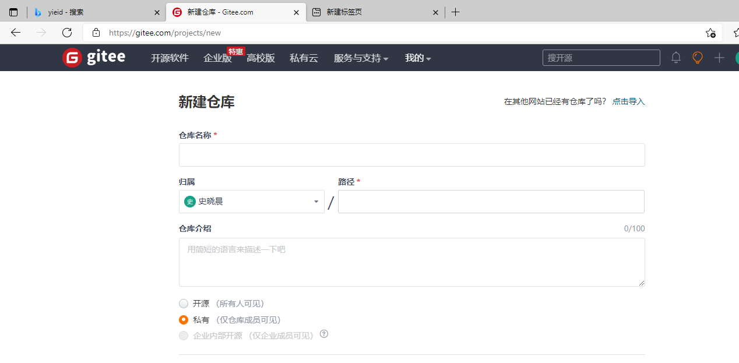Select the 开源 public radio button
Image resolution: width=739 pixels, height=363 pixels.
click(x=184, y=304)
